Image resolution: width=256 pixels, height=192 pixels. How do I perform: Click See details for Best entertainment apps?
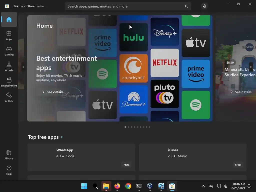(53, 92)
